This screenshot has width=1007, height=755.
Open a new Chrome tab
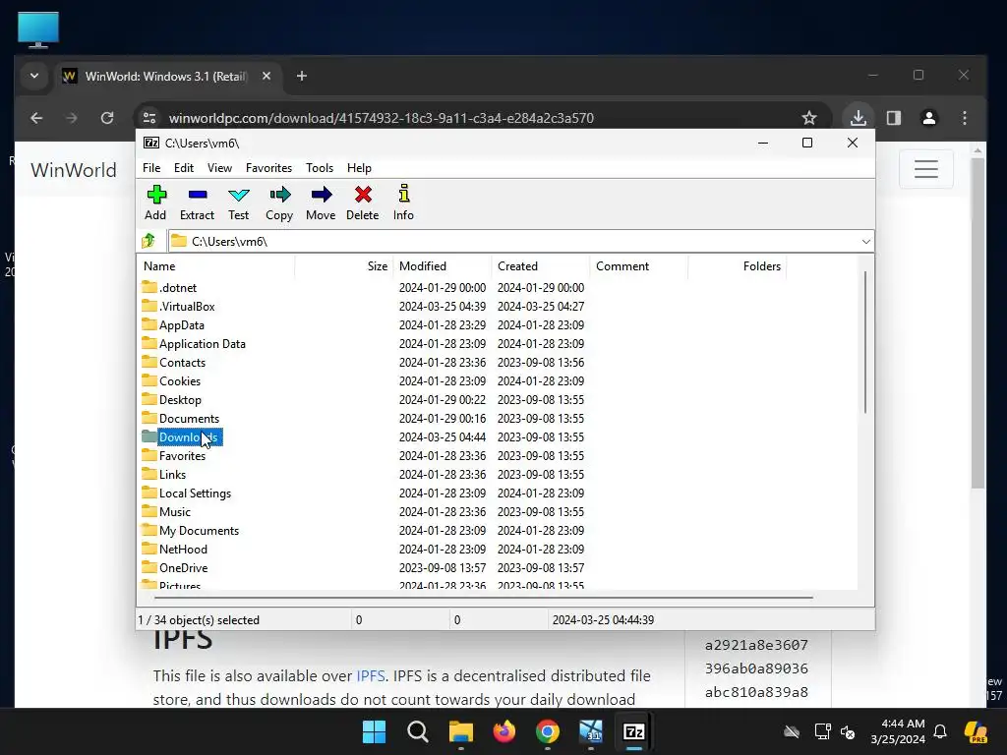coord(301,77)
